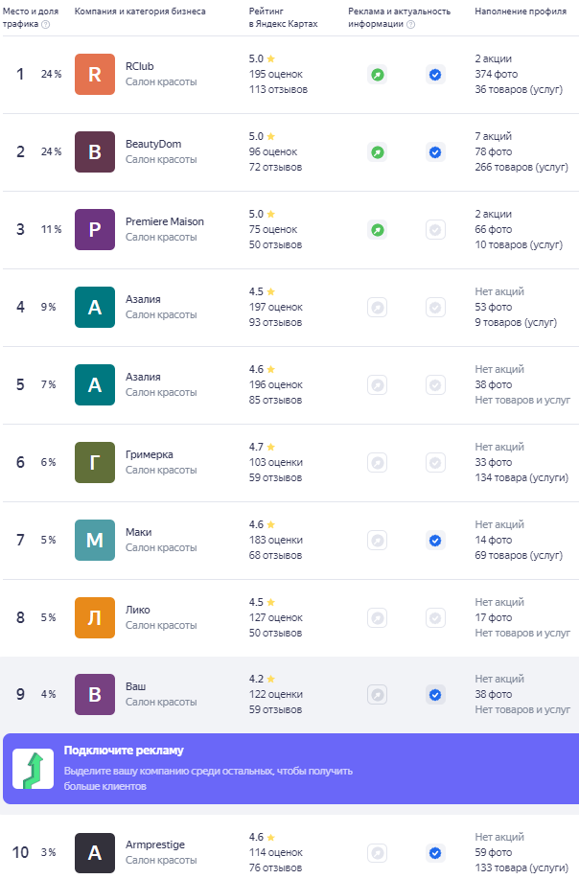Click the blue verified badge for Armprestige
Image resolution: width=579 pixels, height=879 pixels.
pos(435,853)
